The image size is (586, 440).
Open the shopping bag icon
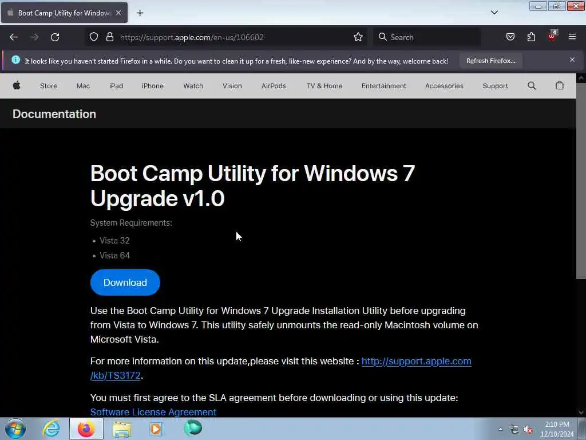pos(559,86)
